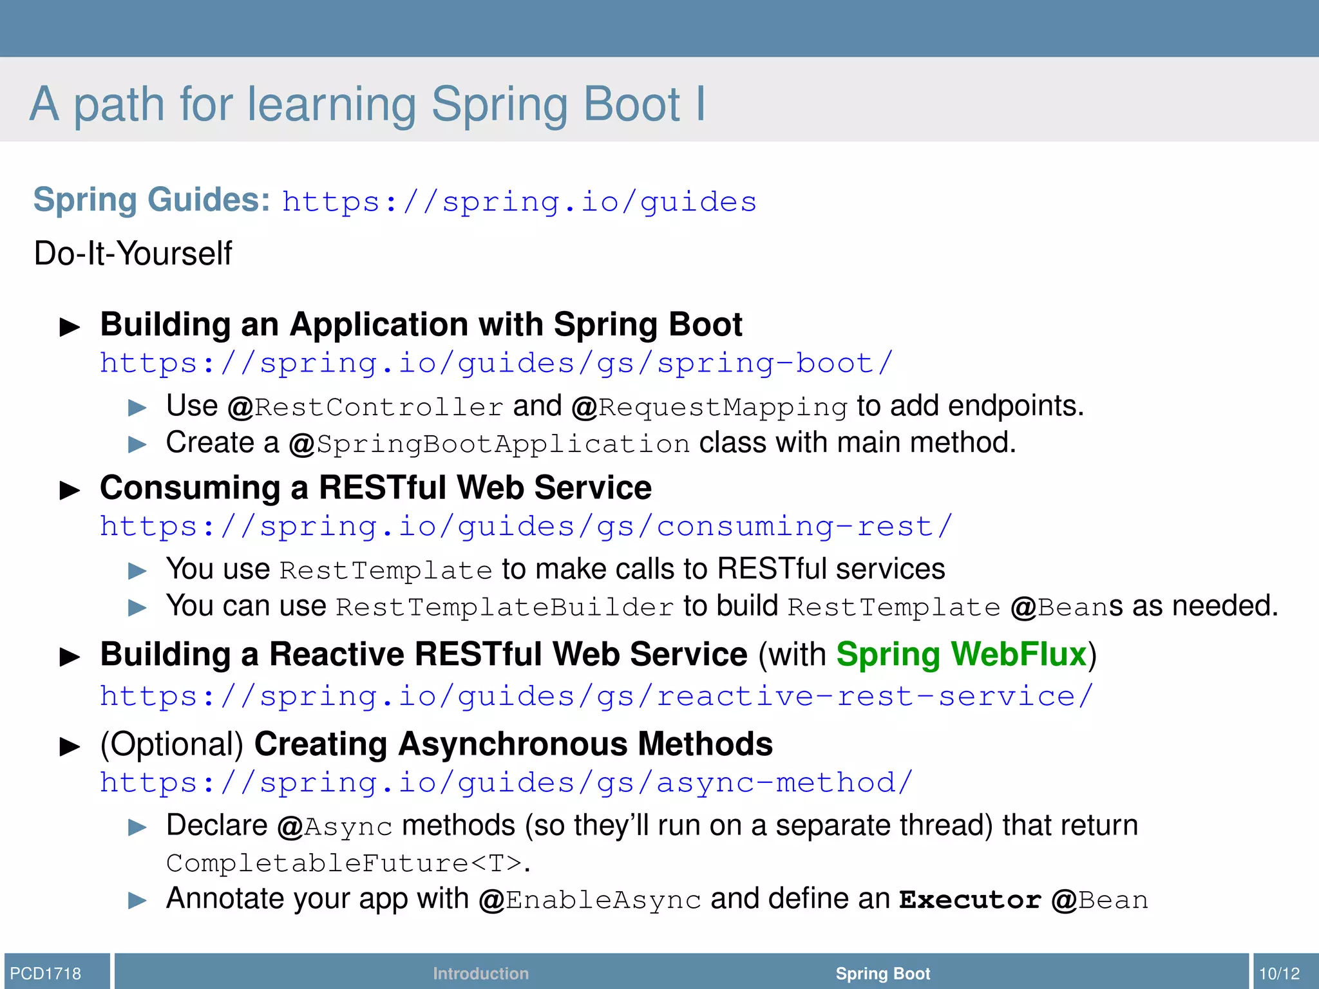Click sub-bullet arrow before You use RestTemplate
This screenshot has height=989, width=1319.
pos(137,570)
